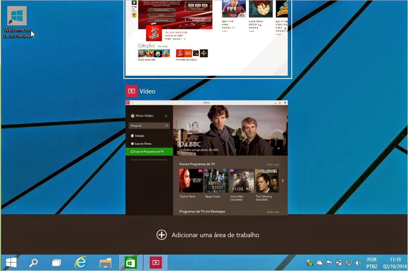Open Action Center flag icon
This screenshot has width=408, height=271.
329,263
